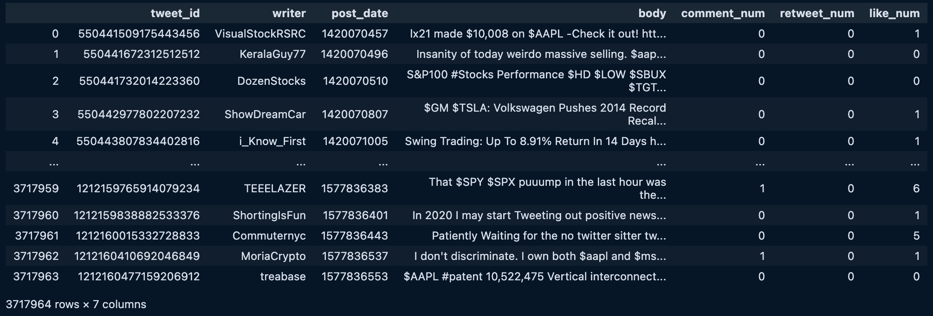Click tweet body starting 'Insanity of today'
The width and height of the screenshot is (933, 316).
(541, 54)
